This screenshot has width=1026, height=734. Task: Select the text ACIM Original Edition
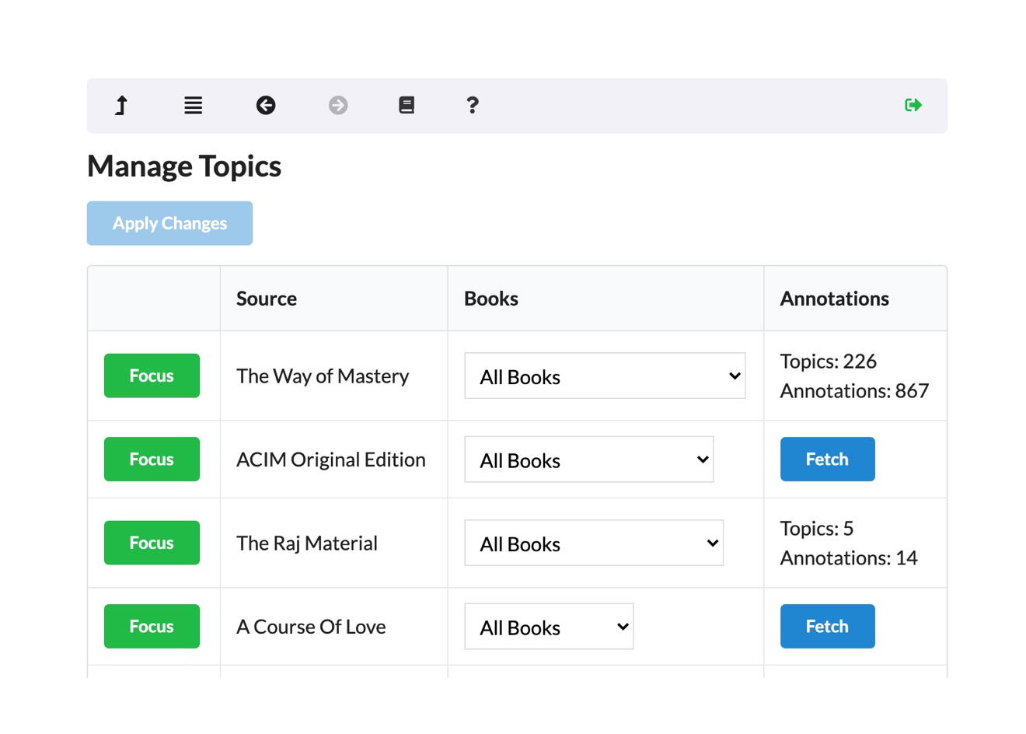pos(331,460)
